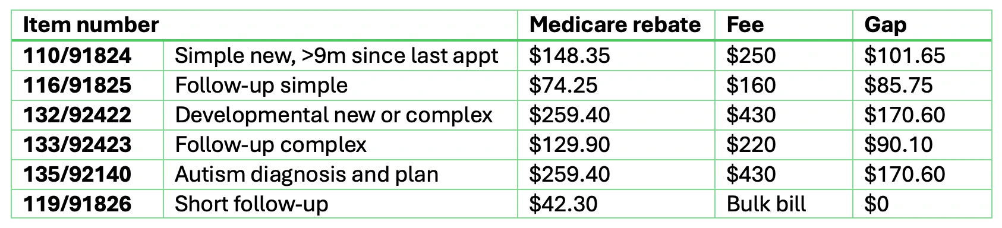1002x228 pixels.
Task: Select the 'Developmental new or complex' description
Action: 333,115
